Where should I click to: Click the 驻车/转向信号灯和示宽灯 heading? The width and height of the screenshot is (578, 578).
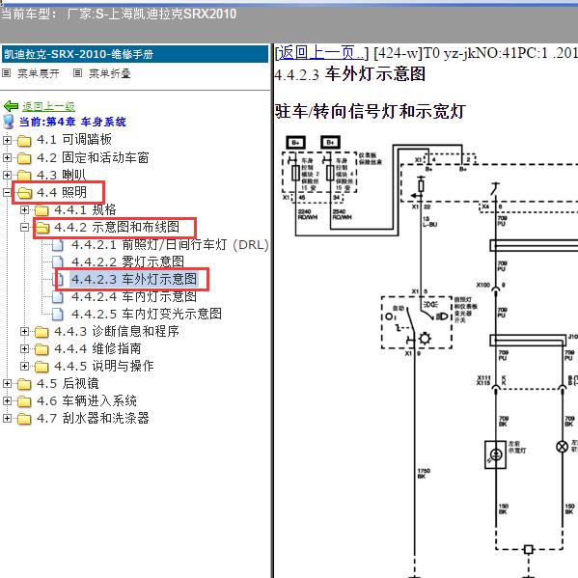pyautogui.click(x=371, y=111)
